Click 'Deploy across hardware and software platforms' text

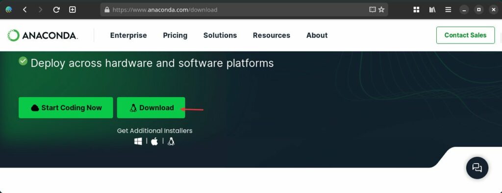point(152,63)
